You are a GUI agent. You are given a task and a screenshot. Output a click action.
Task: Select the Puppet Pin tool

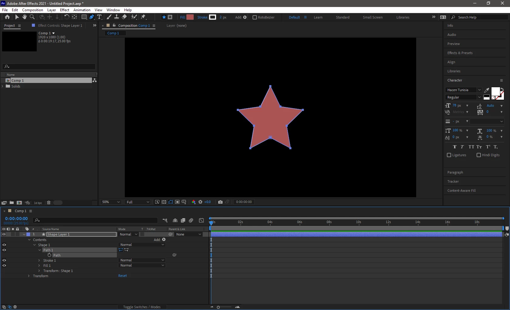143,17
